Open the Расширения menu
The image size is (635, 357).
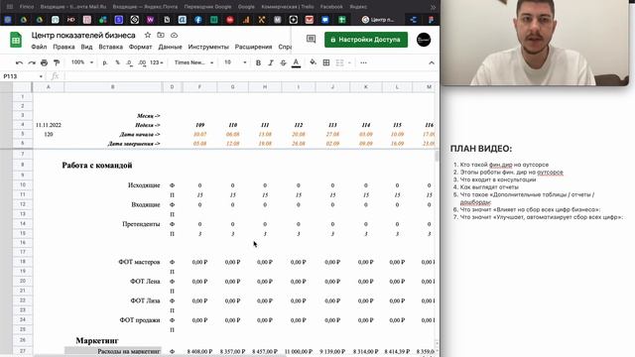(x=254, y=47)
